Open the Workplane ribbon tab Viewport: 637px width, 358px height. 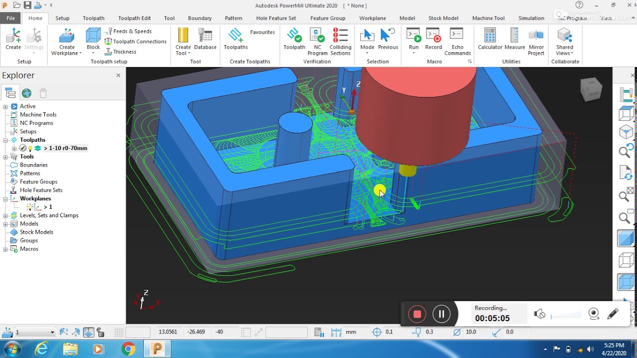(x=372, y=18)
